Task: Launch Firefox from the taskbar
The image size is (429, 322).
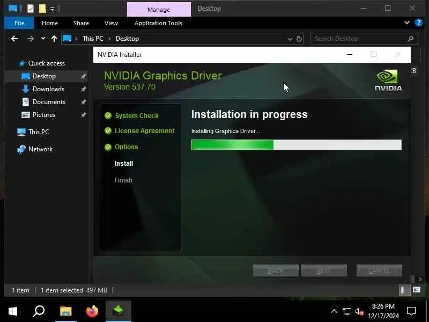Action: (92, 311)
